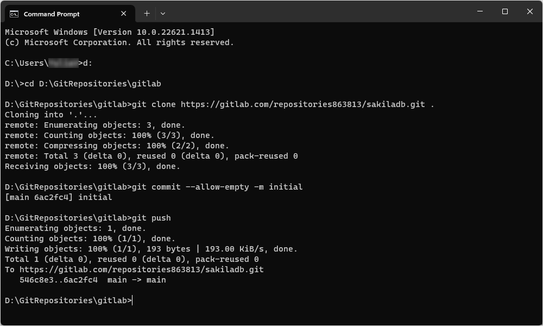Viewport: 543px width, 326px height.
Task: Click the GitLab clone URL in the git clone command
Action: [x=304, y=104]
